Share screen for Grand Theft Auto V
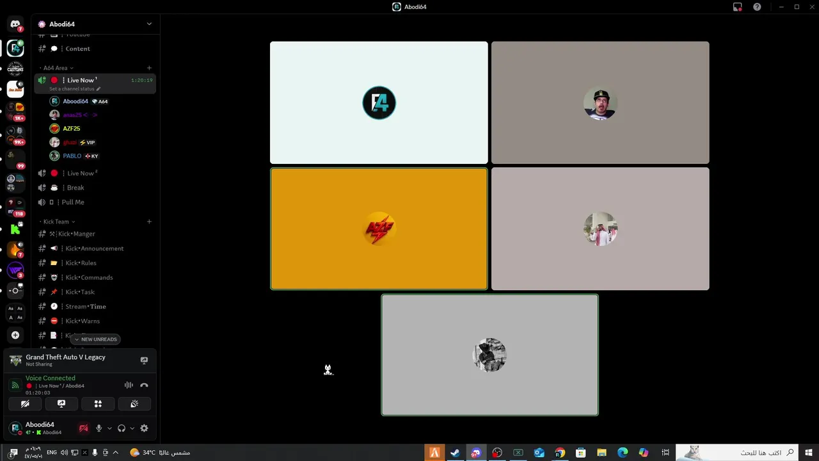Viewport: 819px width, 461px height. [144, 360]
